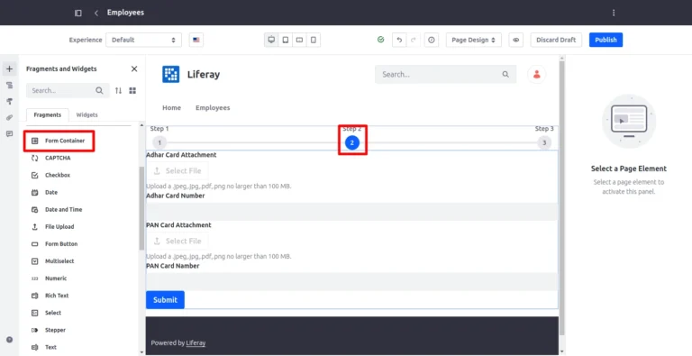692x356 pixels.
Task: Select the Checkbox fragment
Action: 59,176
